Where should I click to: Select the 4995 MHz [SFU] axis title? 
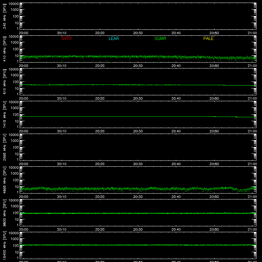(x=4, y=180)
